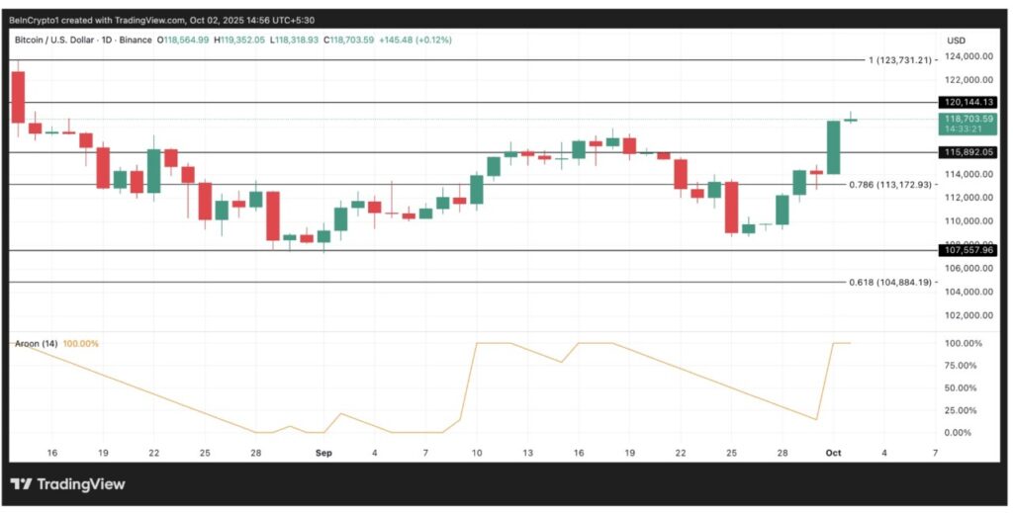Click the Aroon (14) indicator label

36,344
